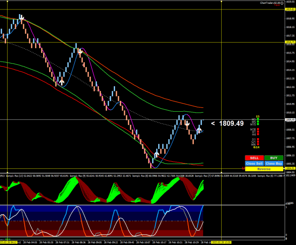
Task: Select the D1 timeframe indicator square
Action: [x=258, y=140]
